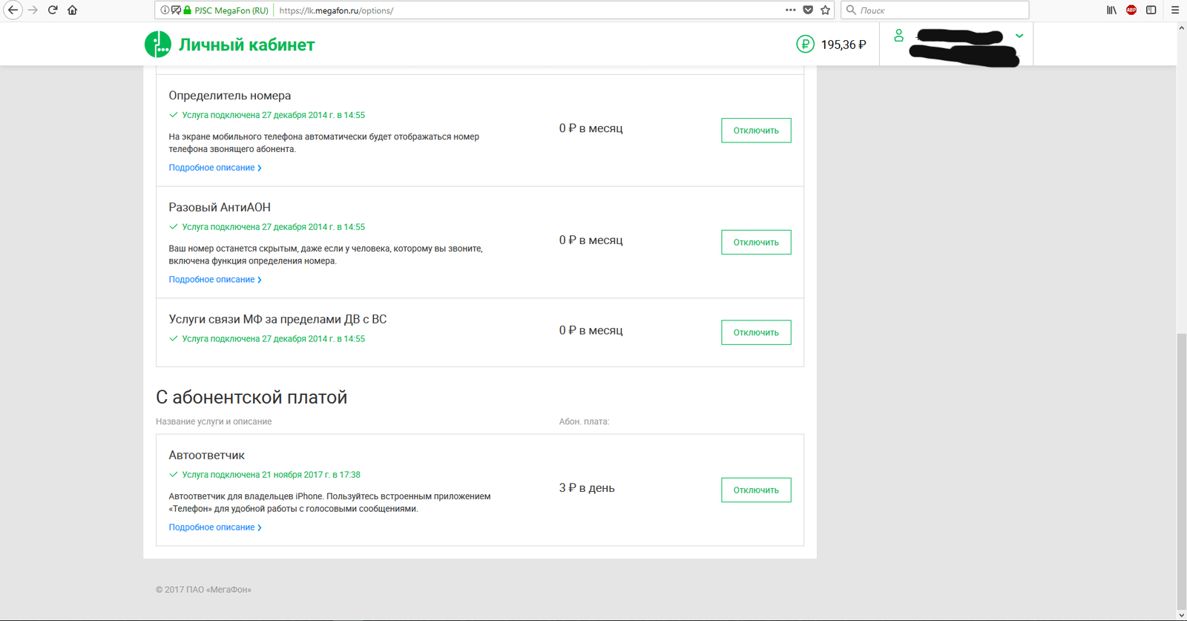
Task: Click the © 2017 ПАО «МегаФон» footer
Action: tap(203, 590)
